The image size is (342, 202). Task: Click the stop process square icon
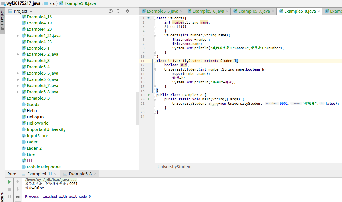pyautogui.click(x=9, y=189)
